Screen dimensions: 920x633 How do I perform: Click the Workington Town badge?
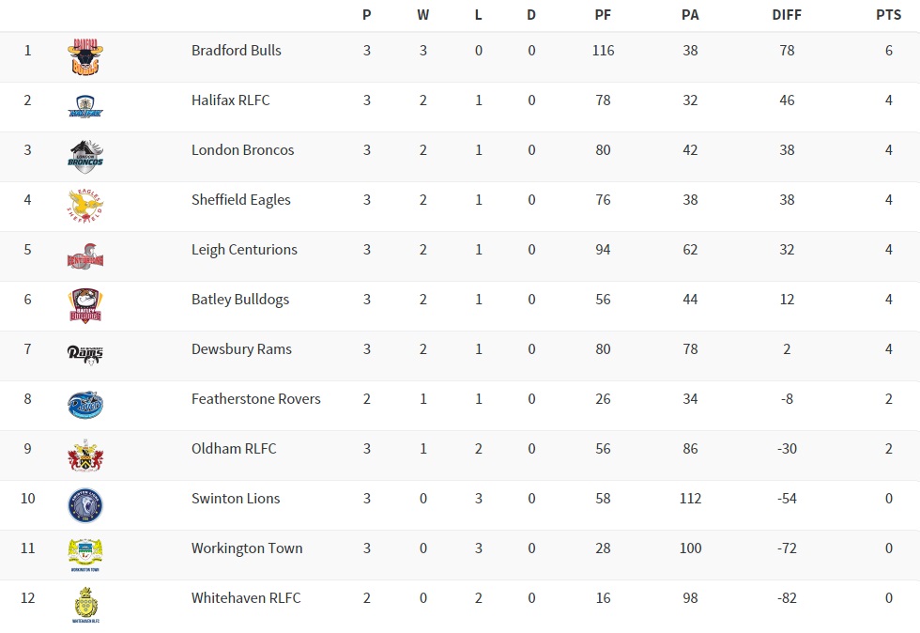(85, 555)
